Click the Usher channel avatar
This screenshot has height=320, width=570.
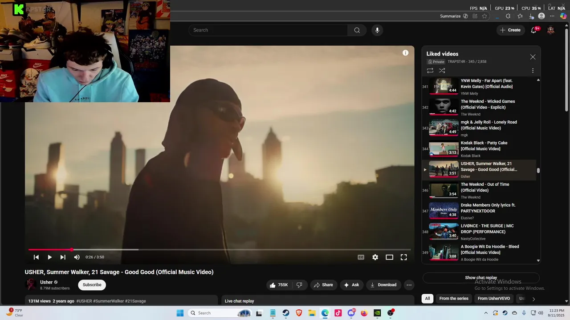tap(31, 285)
